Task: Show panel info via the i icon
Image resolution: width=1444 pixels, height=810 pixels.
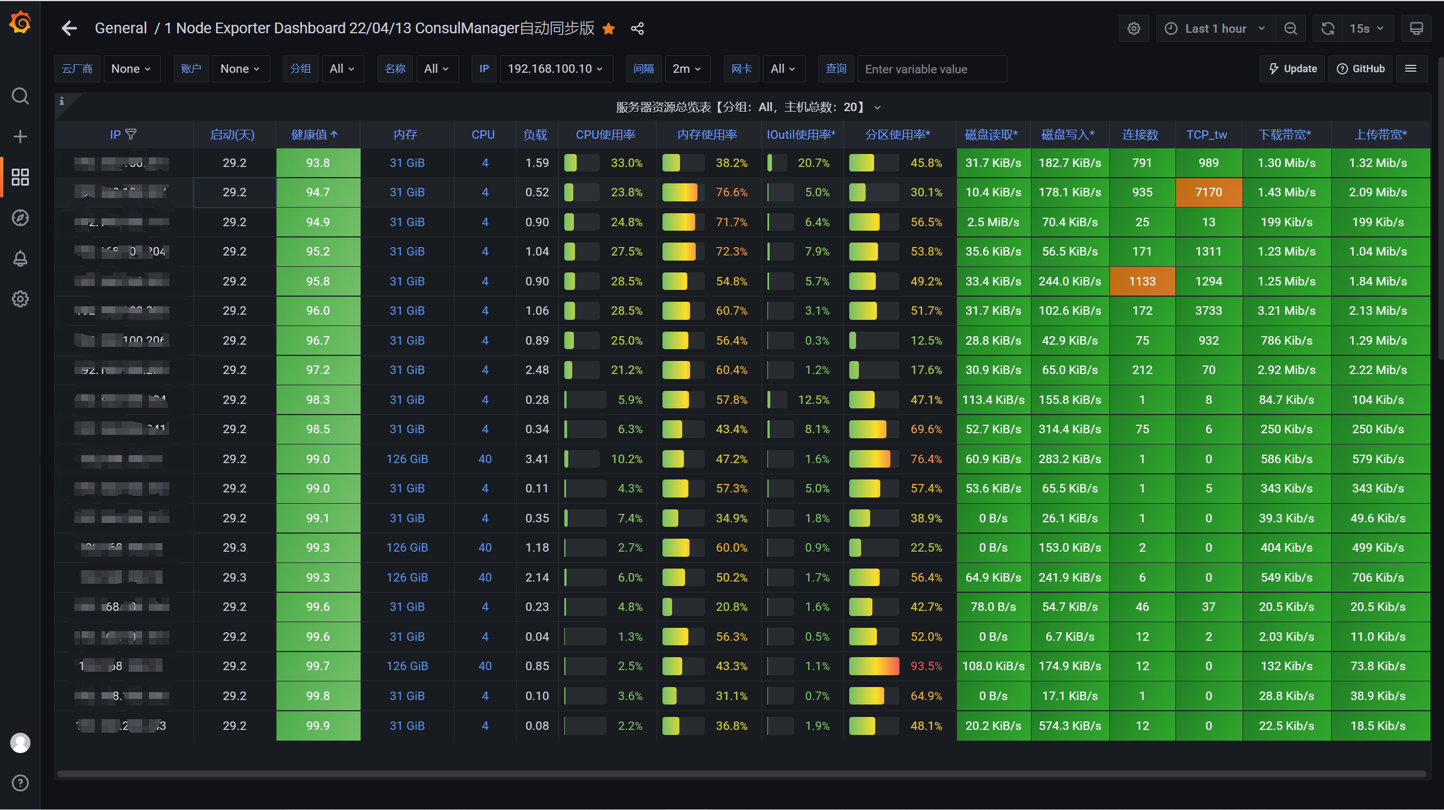Action: point(62,101)
